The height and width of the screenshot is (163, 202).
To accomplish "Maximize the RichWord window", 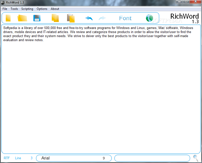I will 186,2.
